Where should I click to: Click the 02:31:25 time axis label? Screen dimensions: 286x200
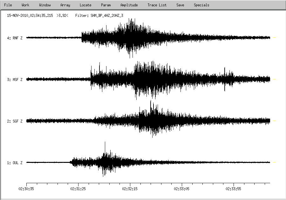click(x=78, y=189)
